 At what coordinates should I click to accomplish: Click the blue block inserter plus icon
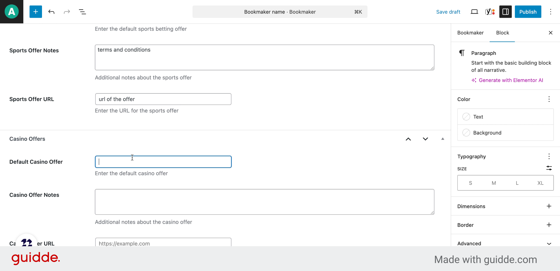36,12
